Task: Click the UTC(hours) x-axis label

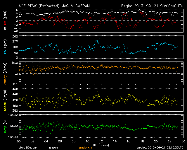Action: (101, 145)
